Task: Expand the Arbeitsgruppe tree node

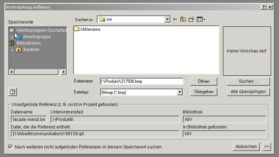Action: pyautogui.click(x=12, y=37)
